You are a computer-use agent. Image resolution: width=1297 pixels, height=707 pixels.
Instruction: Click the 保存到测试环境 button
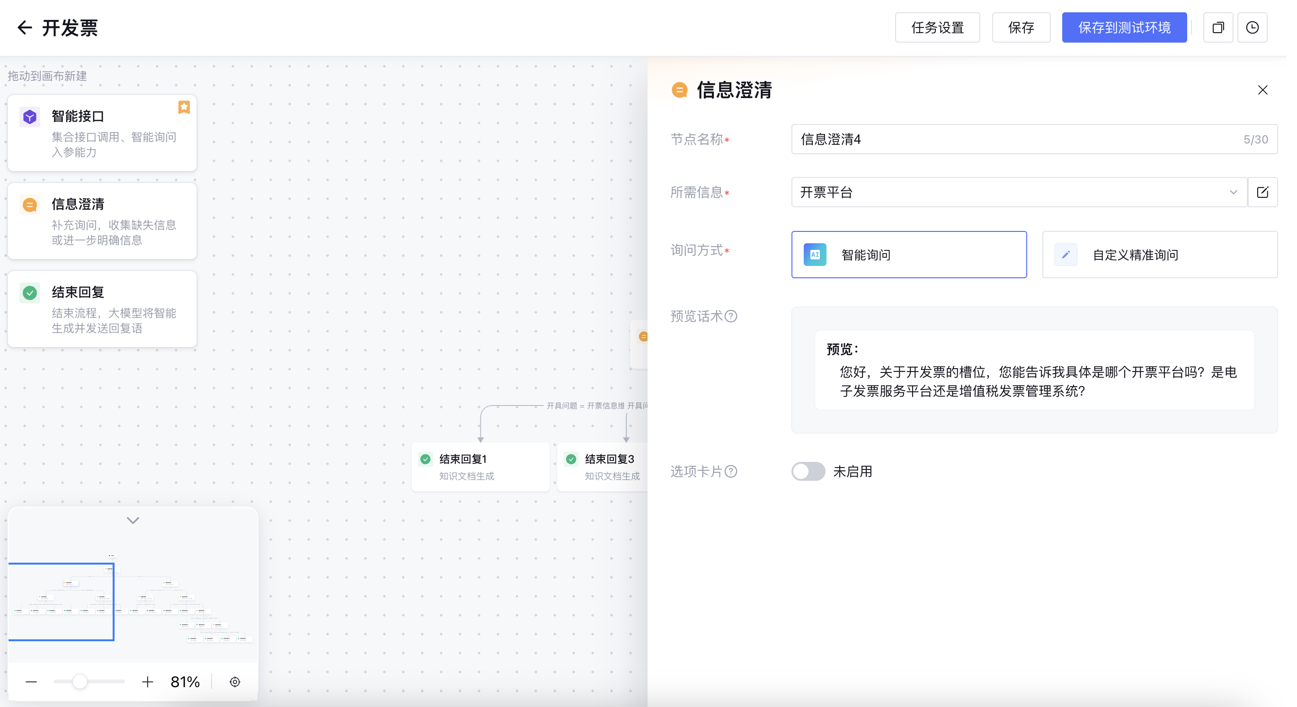[1124, 27]
